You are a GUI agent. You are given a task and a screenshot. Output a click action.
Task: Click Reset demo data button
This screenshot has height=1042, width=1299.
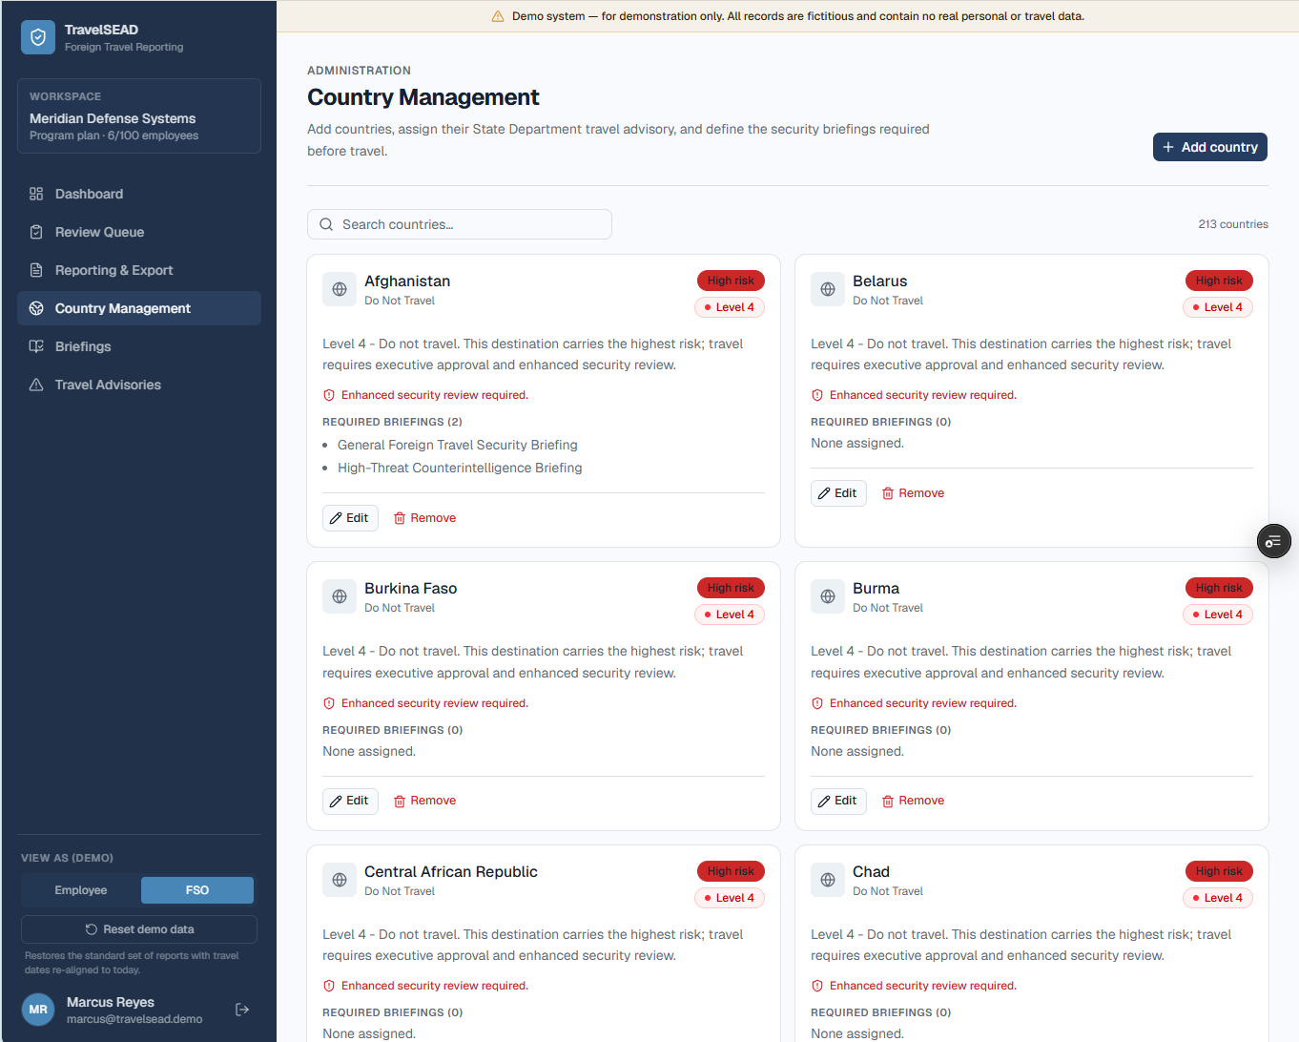tap(139, 929)
